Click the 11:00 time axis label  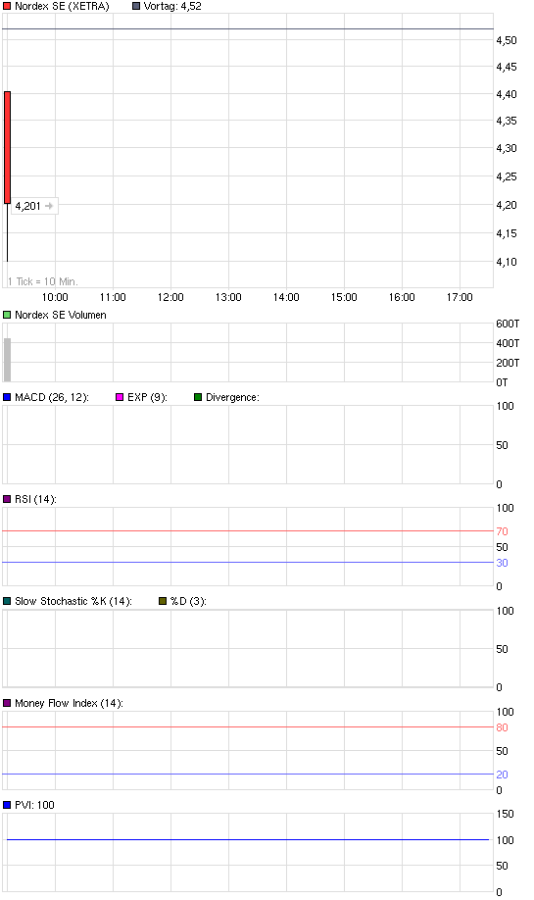coord(113,297)
